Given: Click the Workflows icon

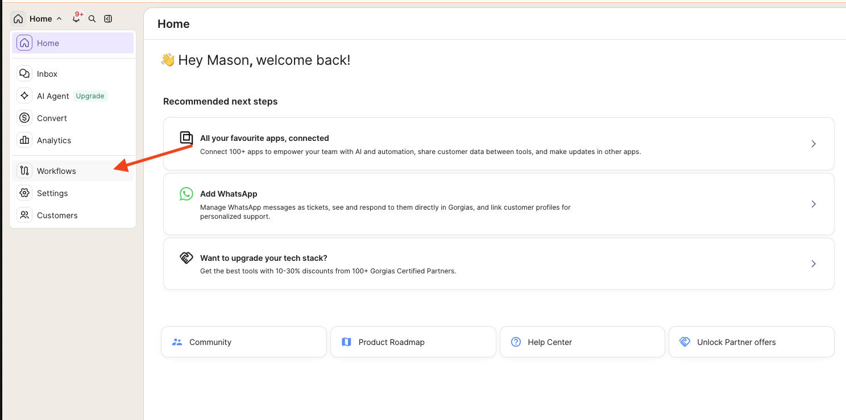Looking at the screenshot, I should [x=24, y=171].
